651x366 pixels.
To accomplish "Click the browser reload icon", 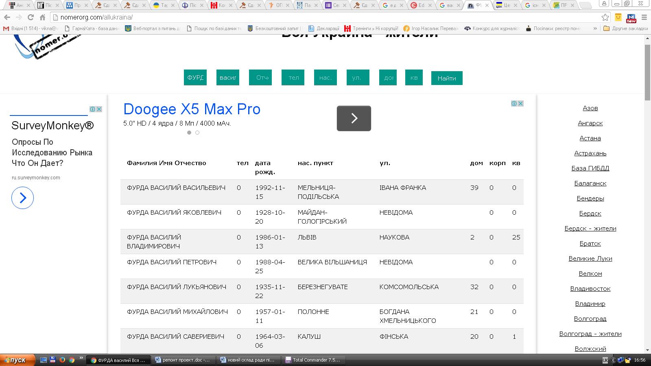I will point(31,17).
